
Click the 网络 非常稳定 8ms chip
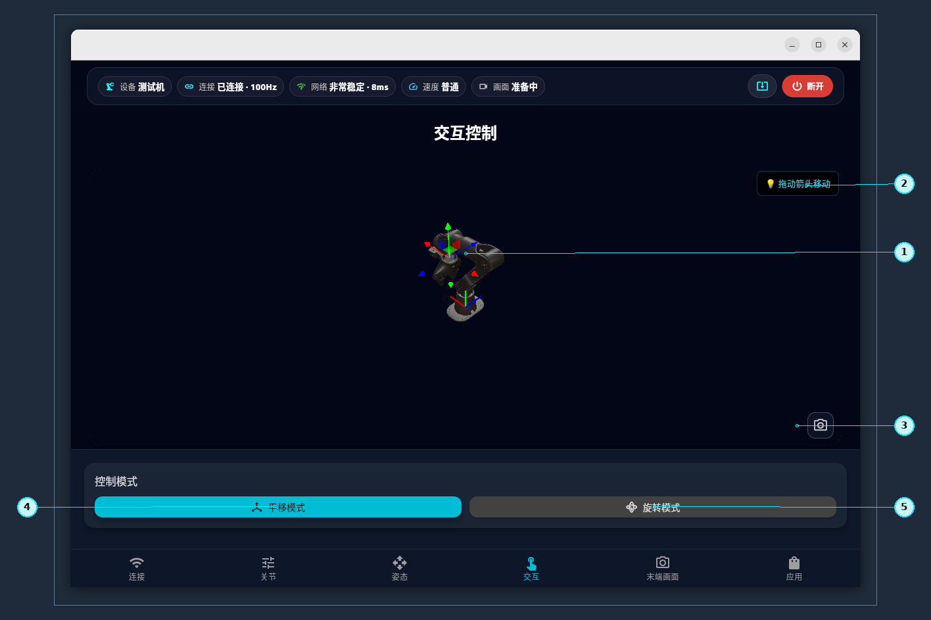(x=343, y=87)
